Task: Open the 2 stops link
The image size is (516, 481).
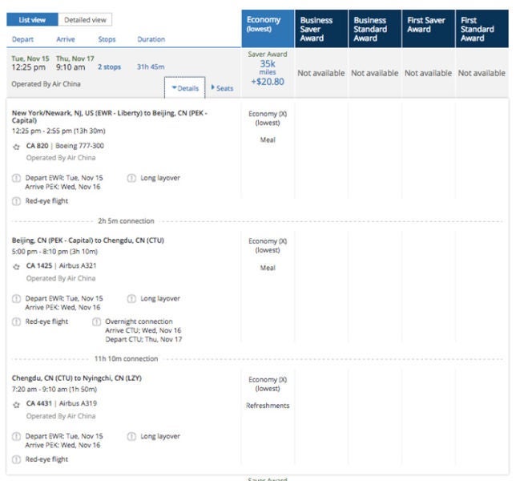Action: (x=109, y=67)
